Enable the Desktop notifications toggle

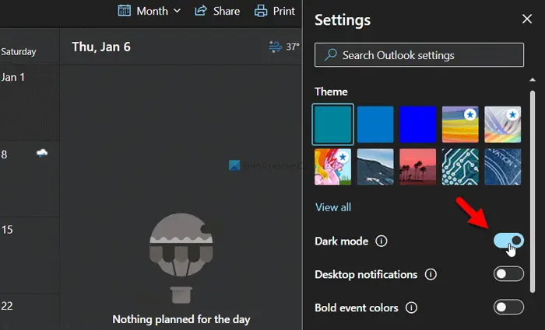coord(508,274)
